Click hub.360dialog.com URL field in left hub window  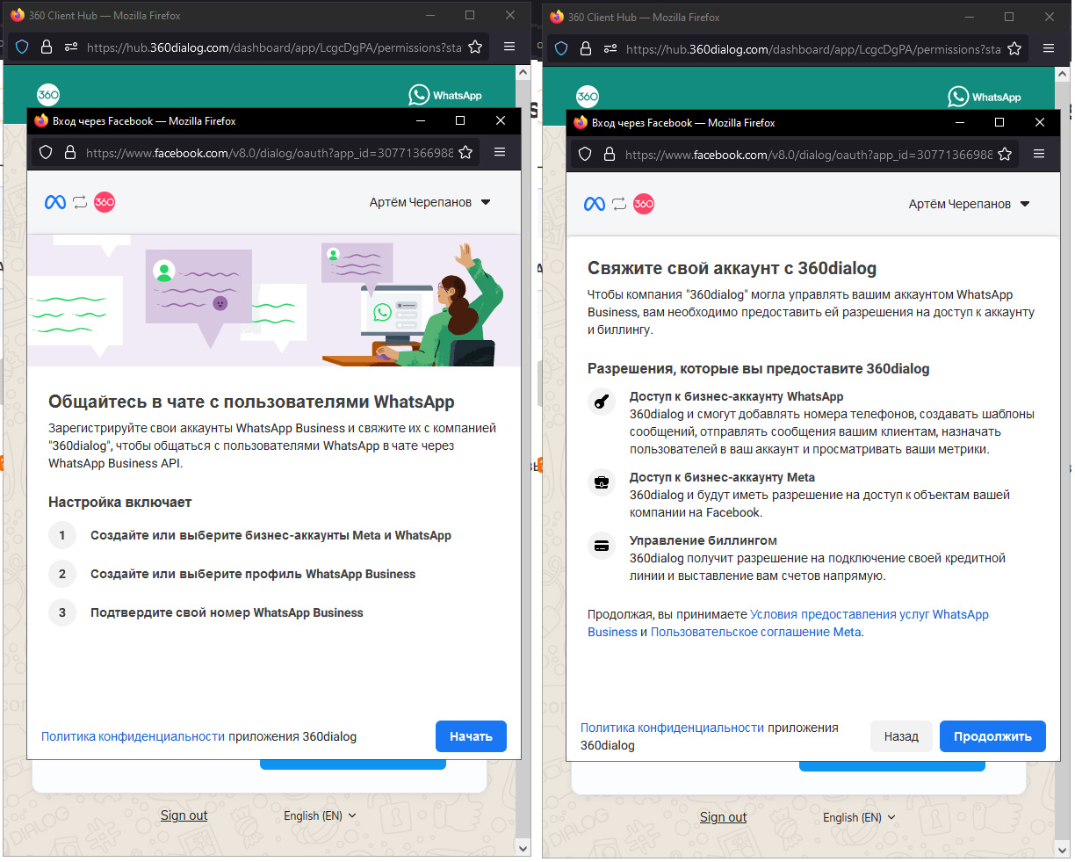point(274,47)
